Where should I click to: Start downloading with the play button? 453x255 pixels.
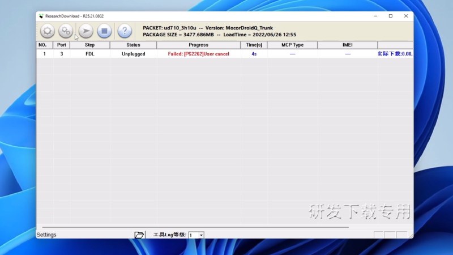click(86, 31)
